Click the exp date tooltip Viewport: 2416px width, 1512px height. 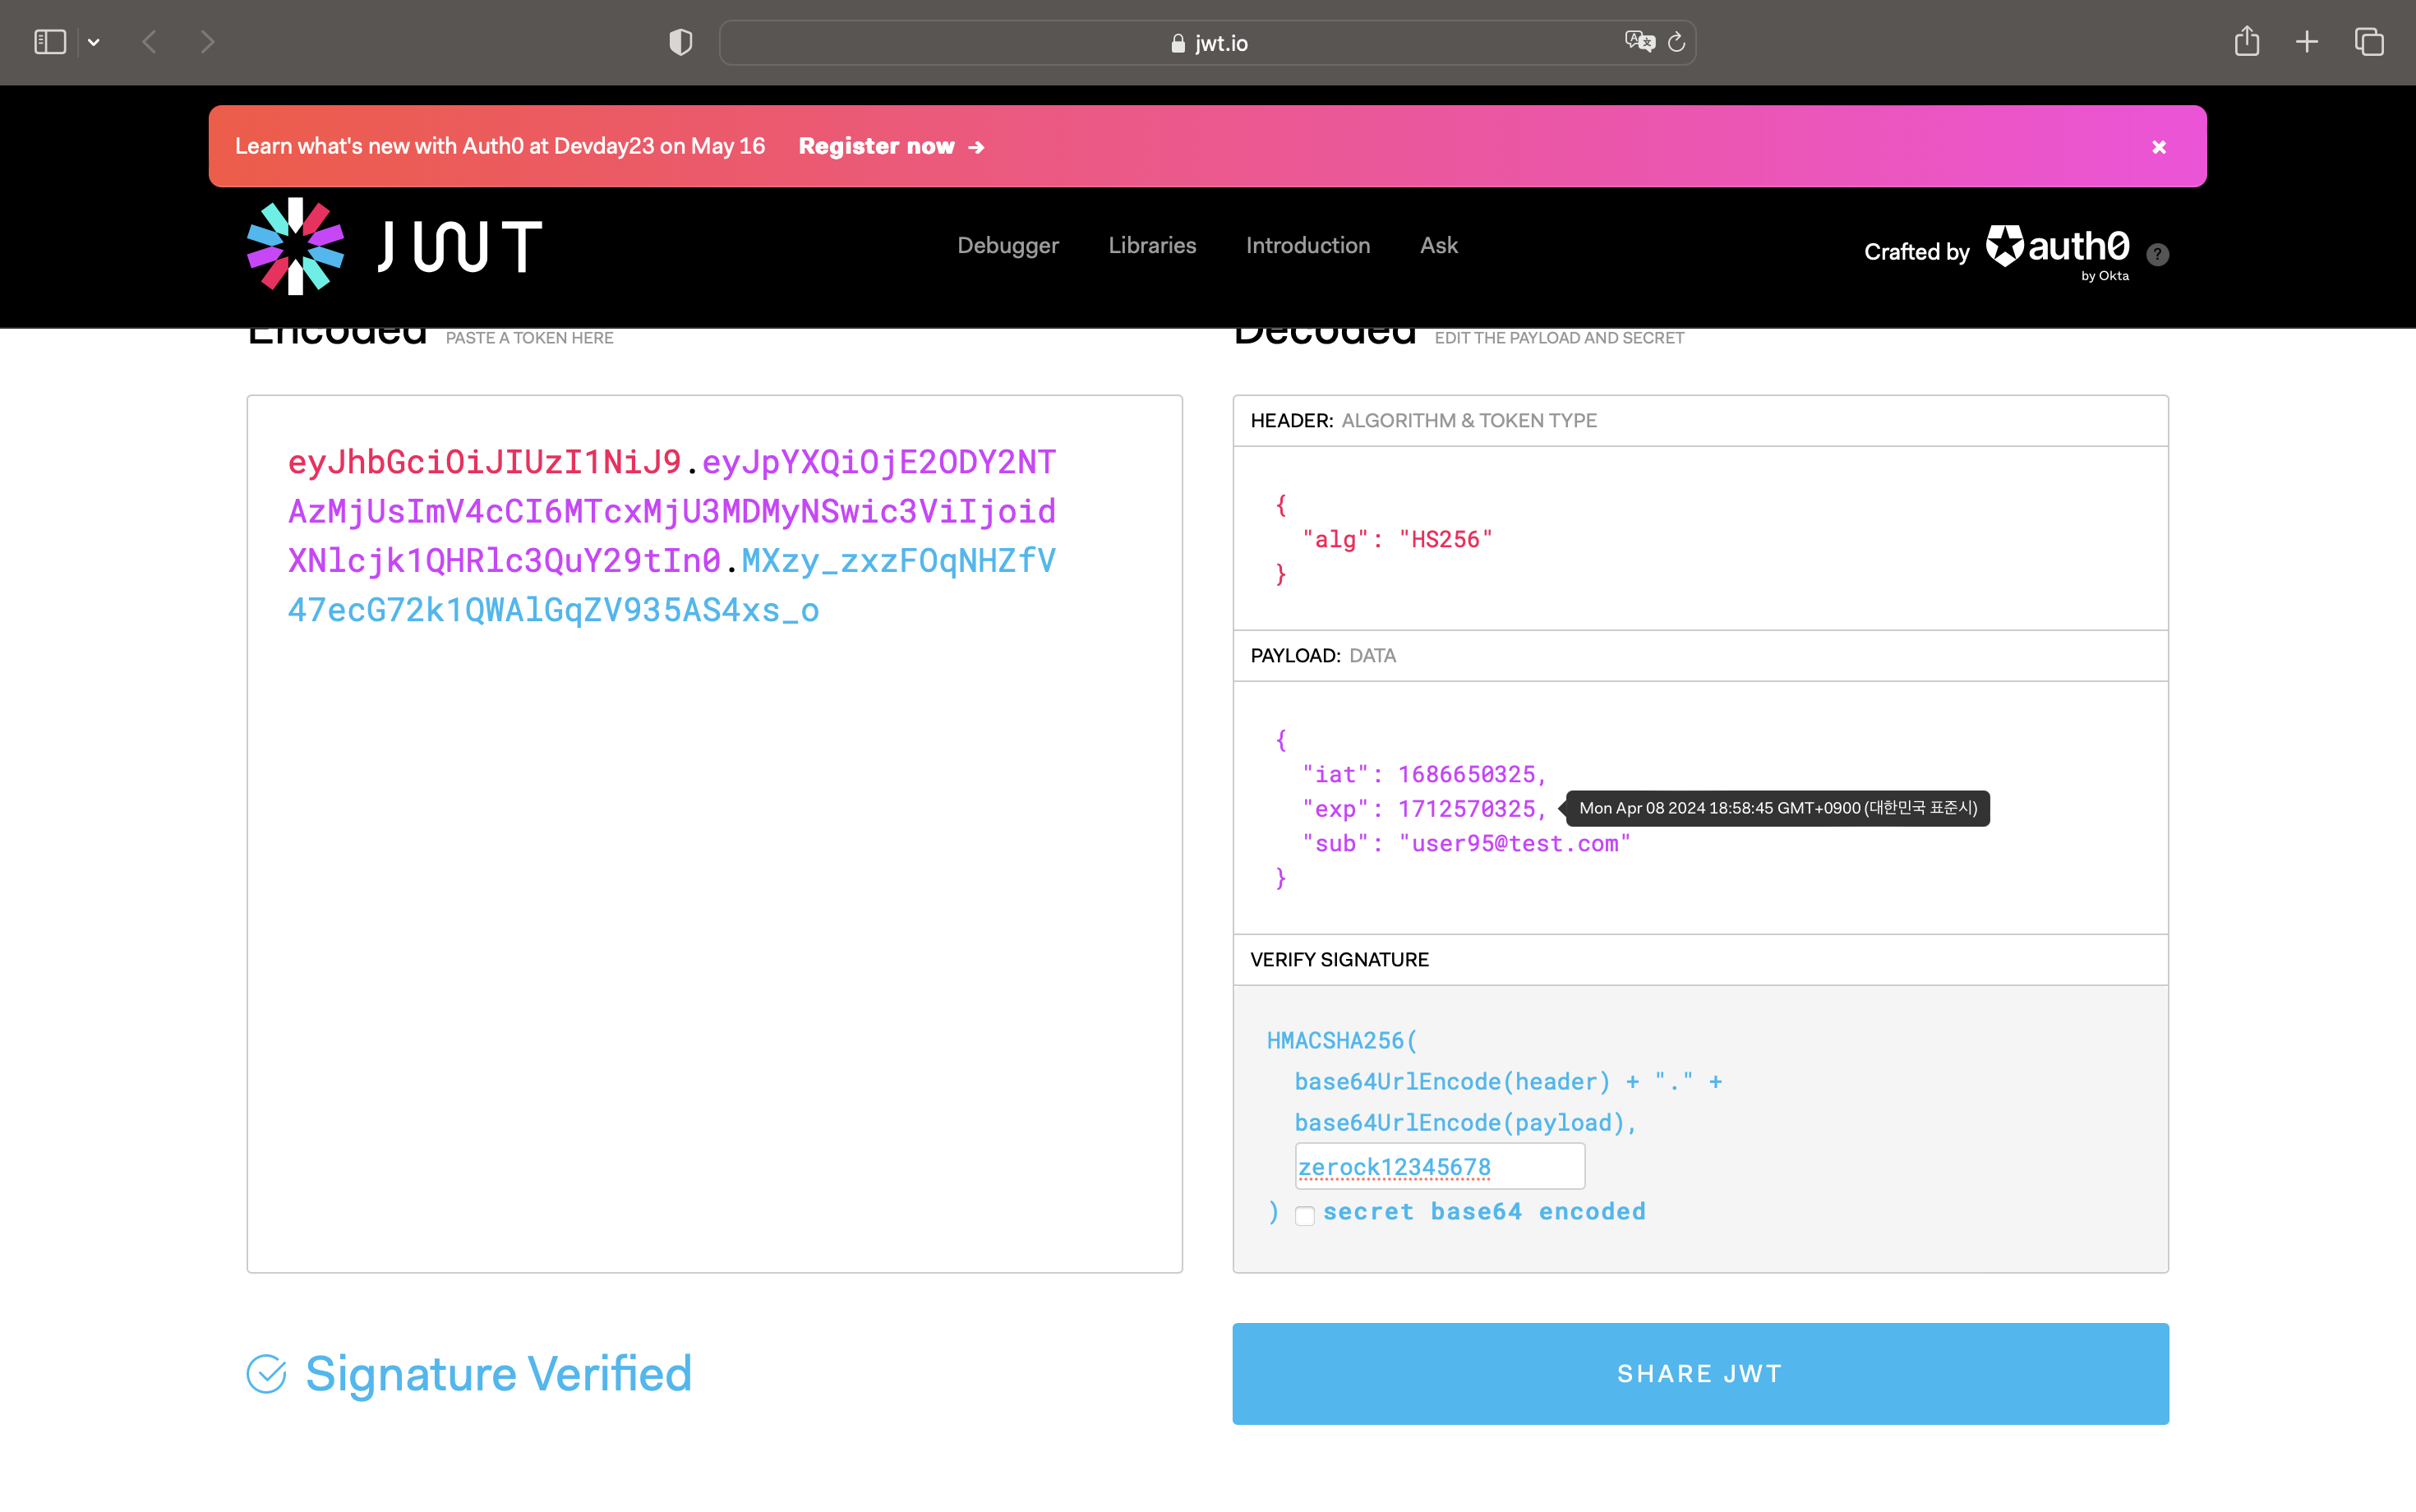point(1778,808)
